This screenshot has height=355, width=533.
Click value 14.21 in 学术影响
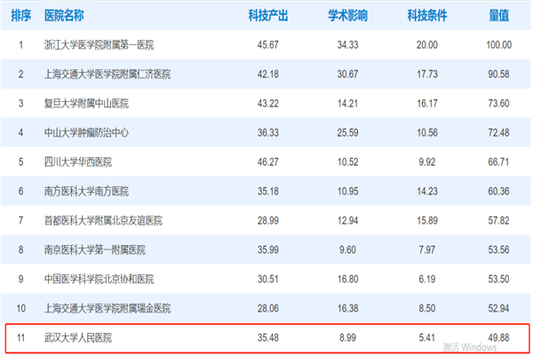347,103
